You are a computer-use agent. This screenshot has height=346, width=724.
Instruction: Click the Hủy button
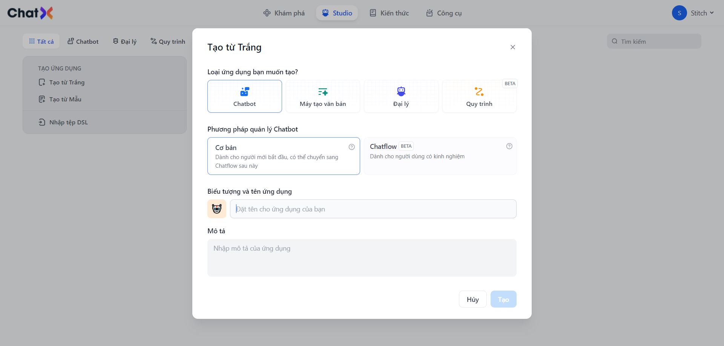point(473,299)
